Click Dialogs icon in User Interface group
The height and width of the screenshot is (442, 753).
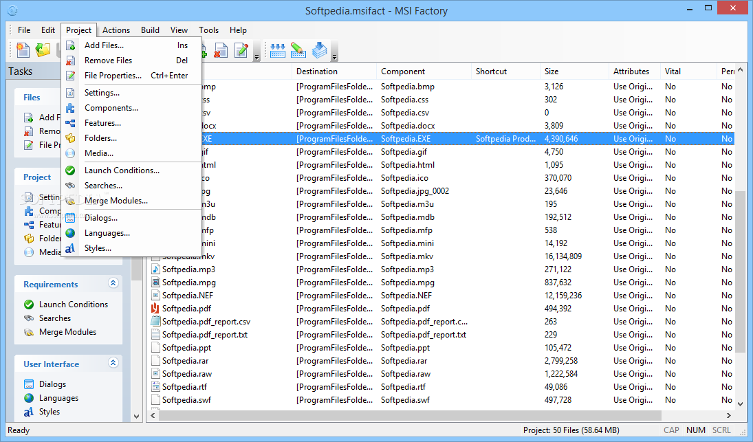[x=29, y=384]
